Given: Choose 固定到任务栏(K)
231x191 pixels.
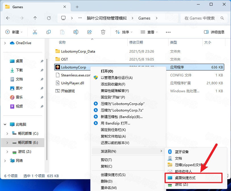Looking at the screenshot, I should click(128, 130).
